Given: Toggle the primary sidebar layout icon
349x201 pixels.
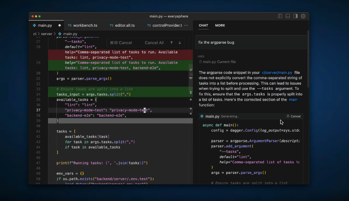Looking at the screenshot, I should pyautogui.click(x=280, y=16).
